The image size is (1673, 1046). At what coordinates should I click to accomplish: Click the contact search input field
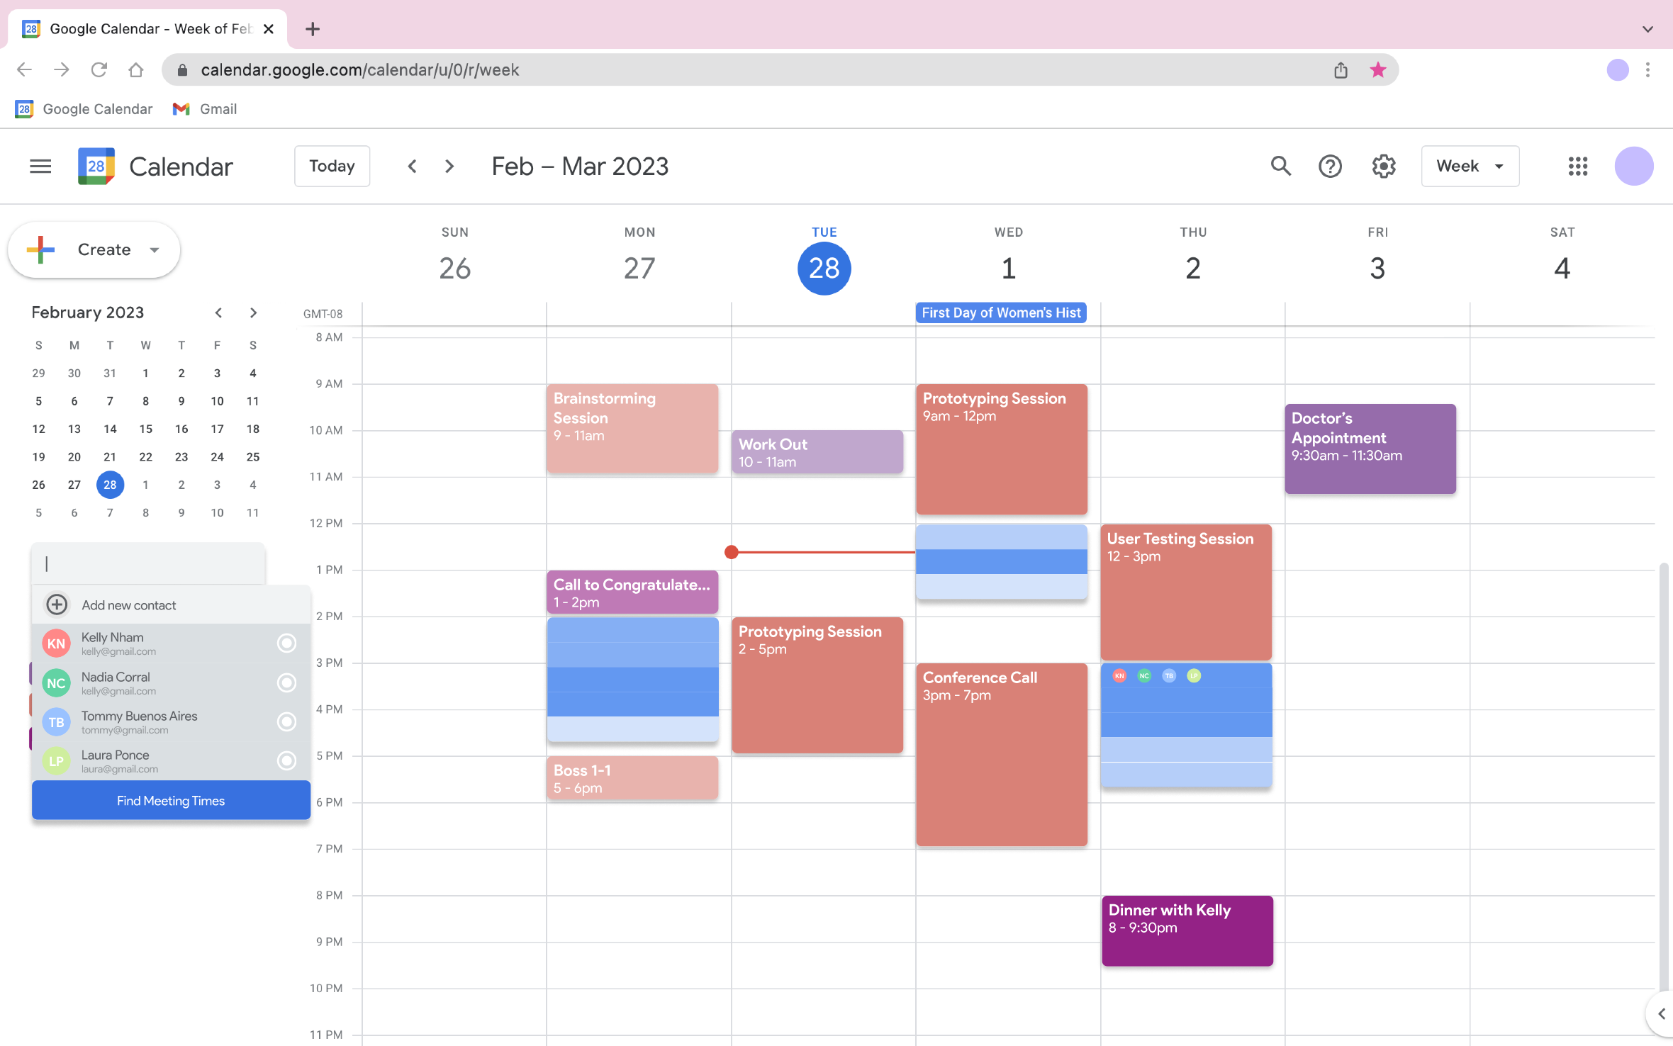tap(148, 564)
